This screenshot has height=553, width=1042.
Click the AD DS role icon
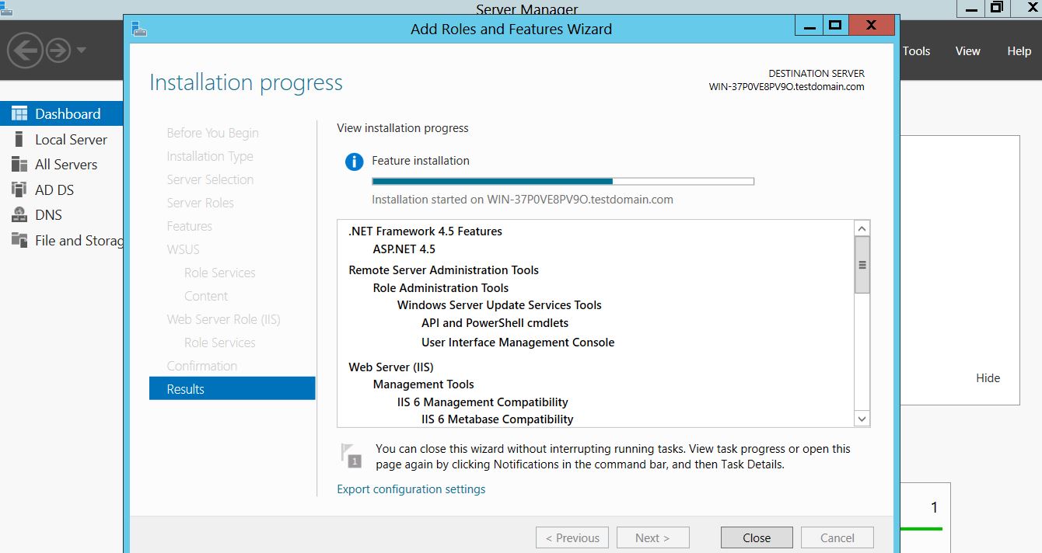(x=19, y=190)
